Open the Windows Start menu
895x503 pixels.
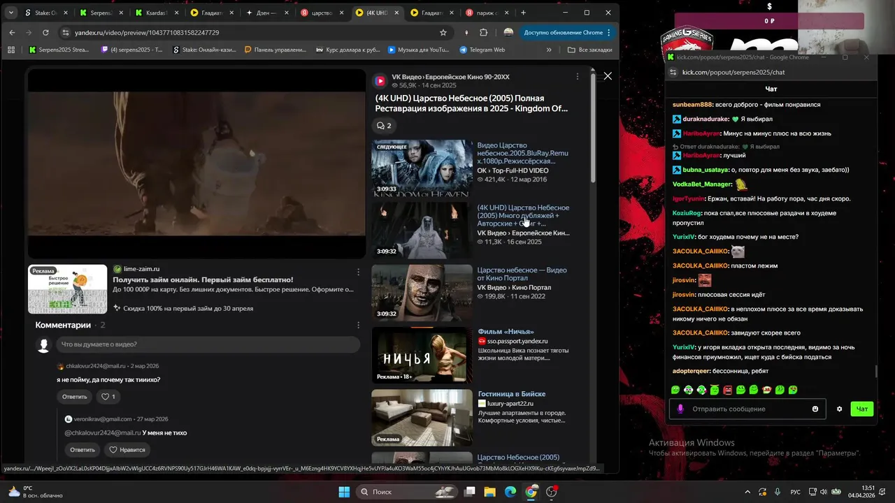[344, 492]
